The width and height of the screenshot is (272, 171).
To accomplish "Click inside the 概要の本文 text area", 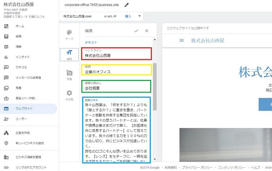I will point(116,130).
